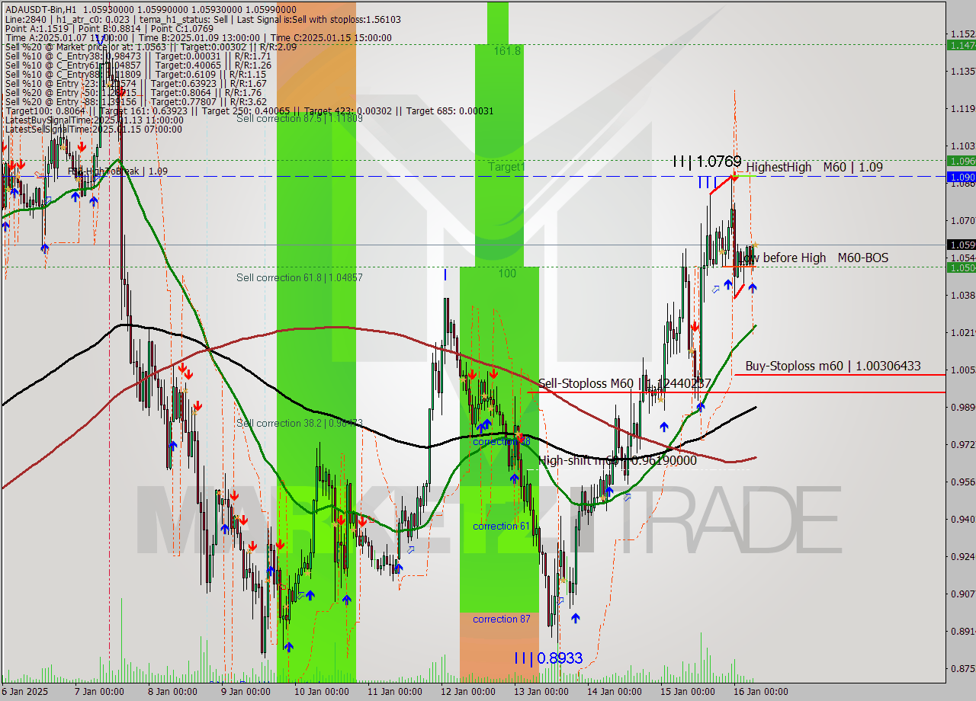The image size is (976, 701).
Task: Click the 'FSB-HighToBreak | 1.09' label
Action: tap(117, 171)
